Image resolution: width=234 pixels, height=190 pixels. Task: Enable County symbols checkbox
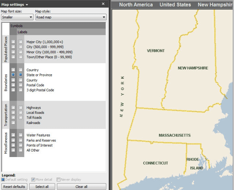(13, 80)
